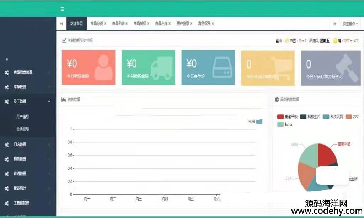
Task: Open the 页签操作 dropdown
Action: click(350, 24)
